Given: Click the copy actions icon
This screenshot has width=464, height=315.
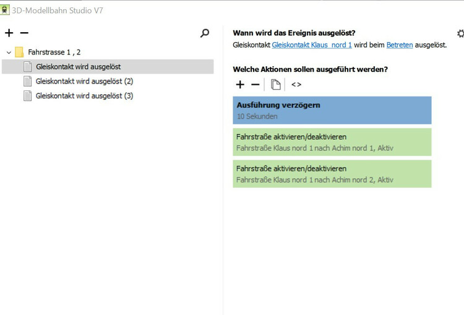Looking at the screenshot, I should 276,84.
